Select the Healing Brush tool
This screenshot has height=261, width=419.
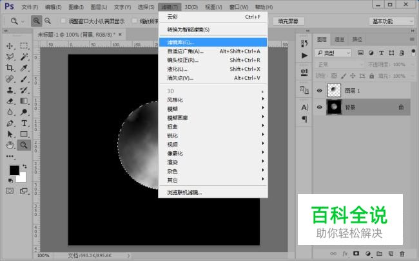point(10,79)
